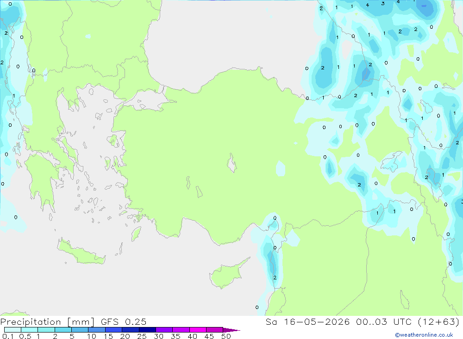Image resolution: width=463 pixels, height=339 pixels.
Task: Pick the 30–35 mm violet legend swatch
Action: [x=164, y=330]
